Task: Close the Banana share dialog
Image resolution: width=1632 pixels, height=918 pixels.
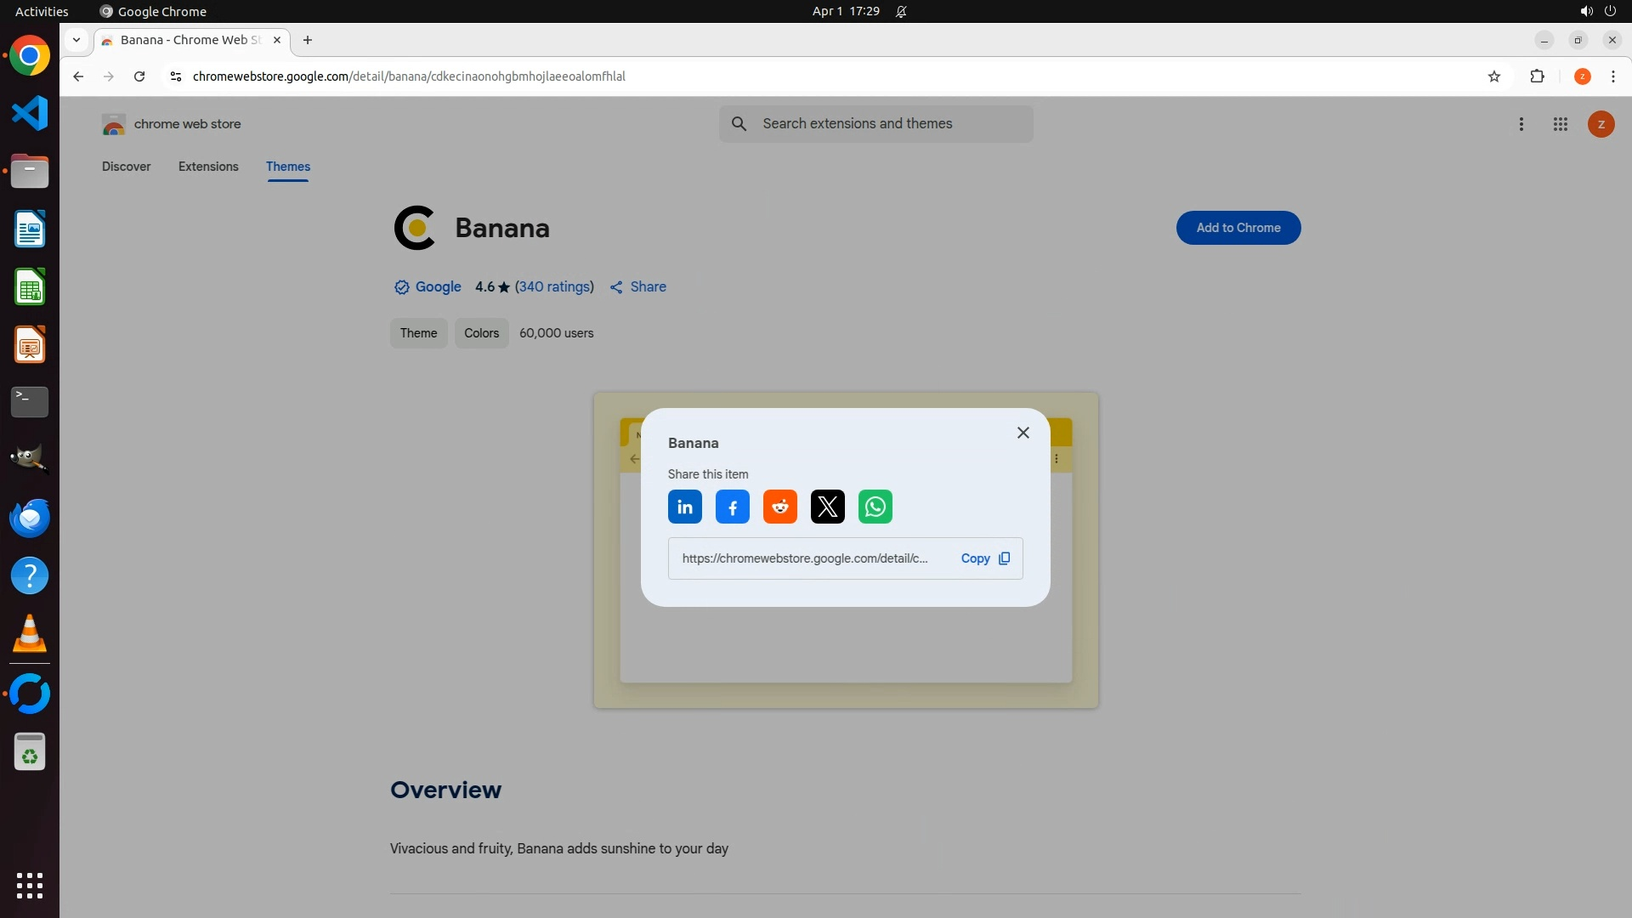Action: (1023, 433)
